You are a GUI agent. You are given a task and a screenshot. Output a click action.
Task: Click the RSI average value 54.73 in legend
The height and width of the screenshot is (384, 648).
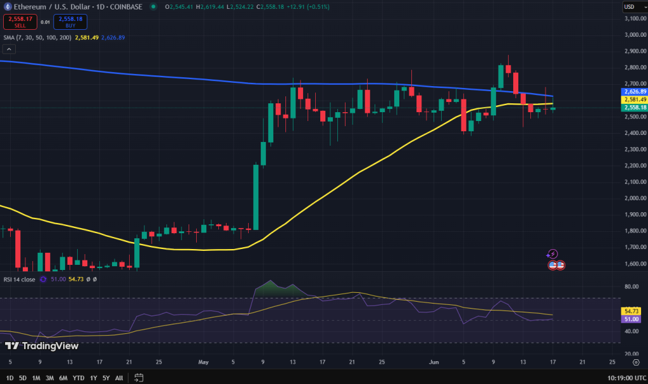point(76,279)
